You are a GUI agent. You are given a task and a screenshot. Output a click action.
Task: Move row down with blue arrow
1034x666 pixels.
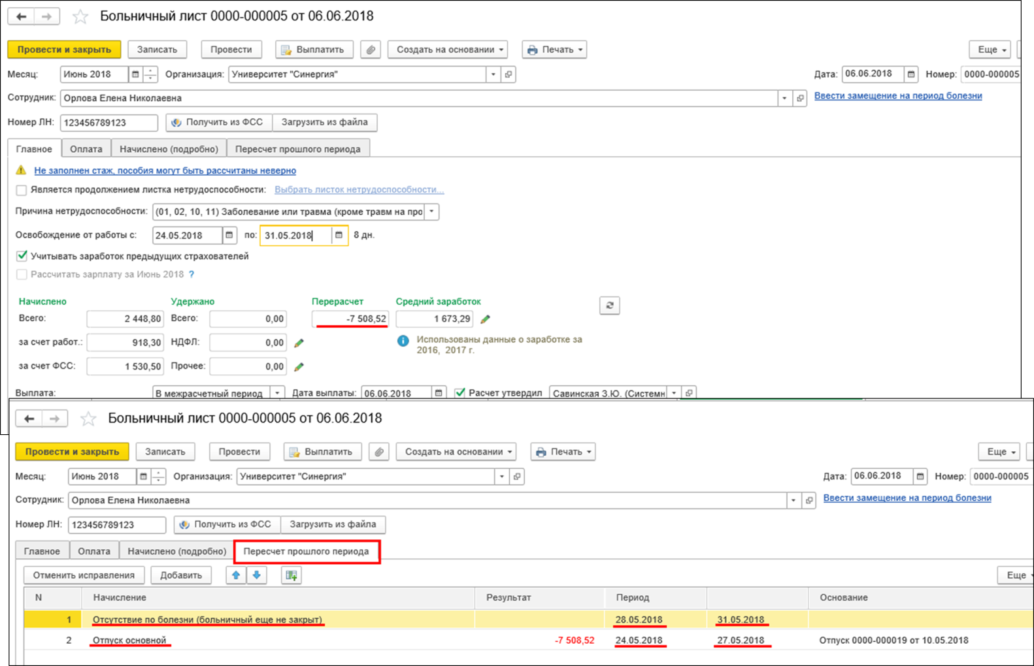click(257, 575)
